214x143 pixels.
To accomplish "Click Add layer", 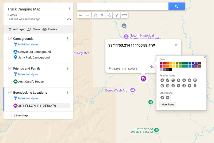I will tap(17, 29).
